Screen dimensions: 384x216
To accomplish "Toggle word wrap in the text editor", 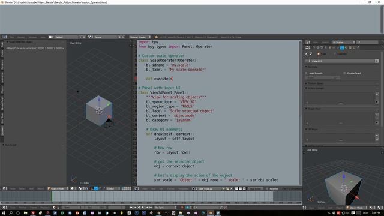I will 240,189.
